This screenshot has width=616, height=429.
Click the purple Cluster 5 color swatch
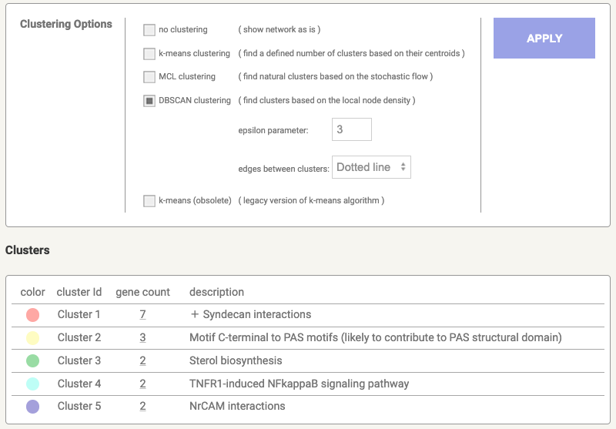[x=32, y=406]
